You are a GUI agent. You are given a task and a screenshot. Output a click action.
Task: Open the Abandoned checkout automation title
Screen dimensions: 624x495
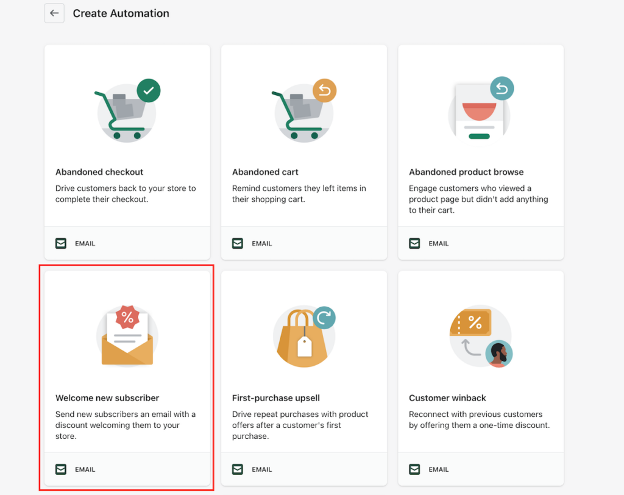[99, 172]
